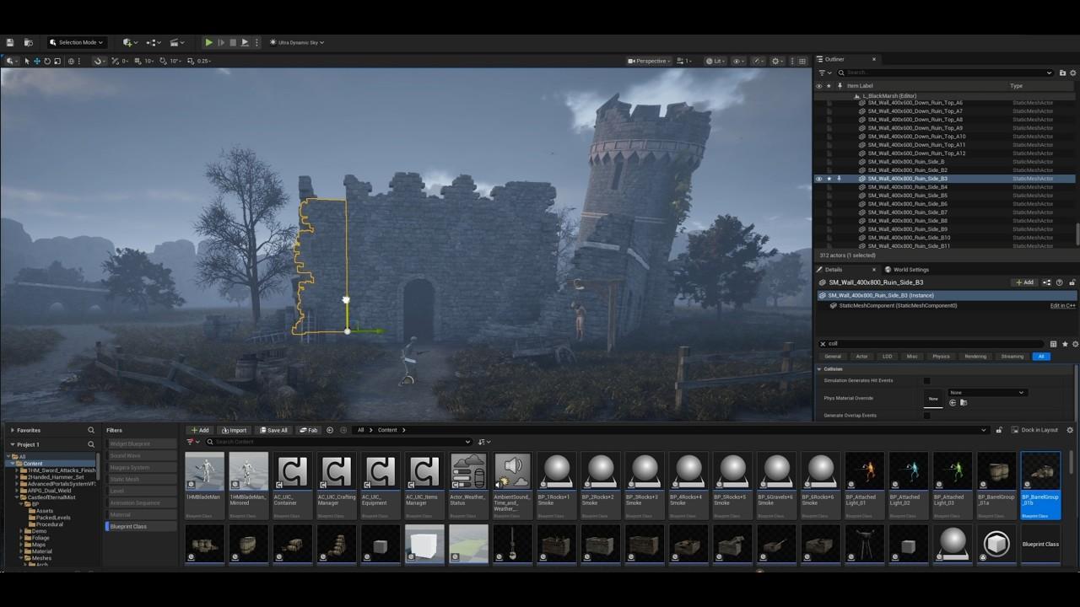Click Content Browser Add button

200,430
